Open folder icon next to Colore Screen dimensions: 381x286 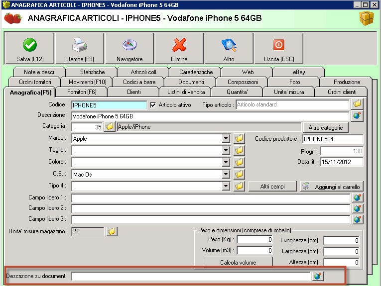[x=239, y=162]
